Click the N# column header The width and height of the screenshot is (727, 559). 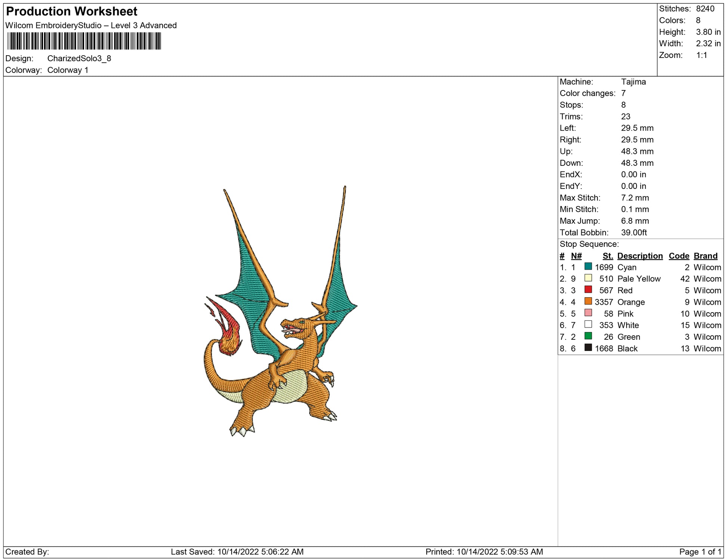(x=576, y=256)
